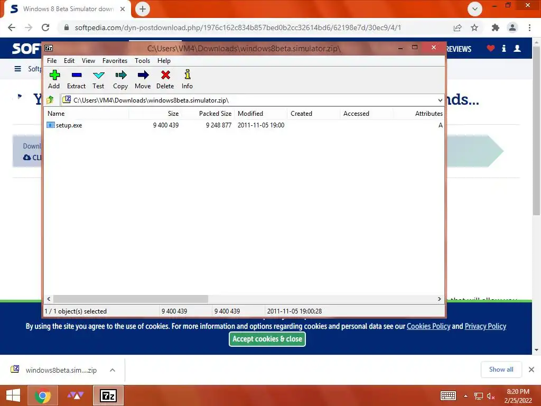Go up one folder level in 7-Zip

point(50,100)
